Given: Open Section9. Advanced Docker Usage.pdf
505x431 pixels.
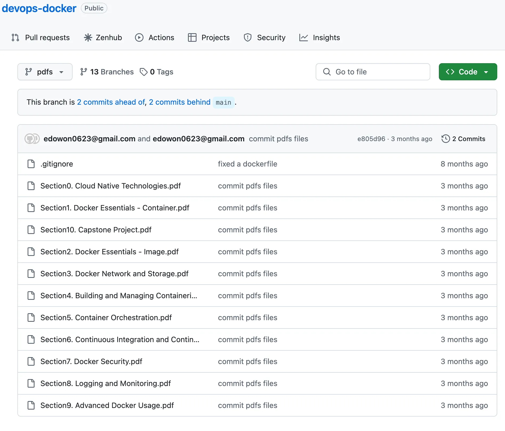Looking at the screenshot, I should 107,405.
